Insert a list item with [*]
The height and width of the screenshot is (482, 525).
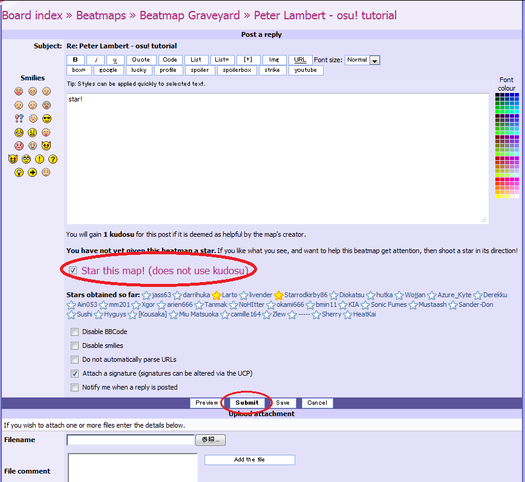248,60
